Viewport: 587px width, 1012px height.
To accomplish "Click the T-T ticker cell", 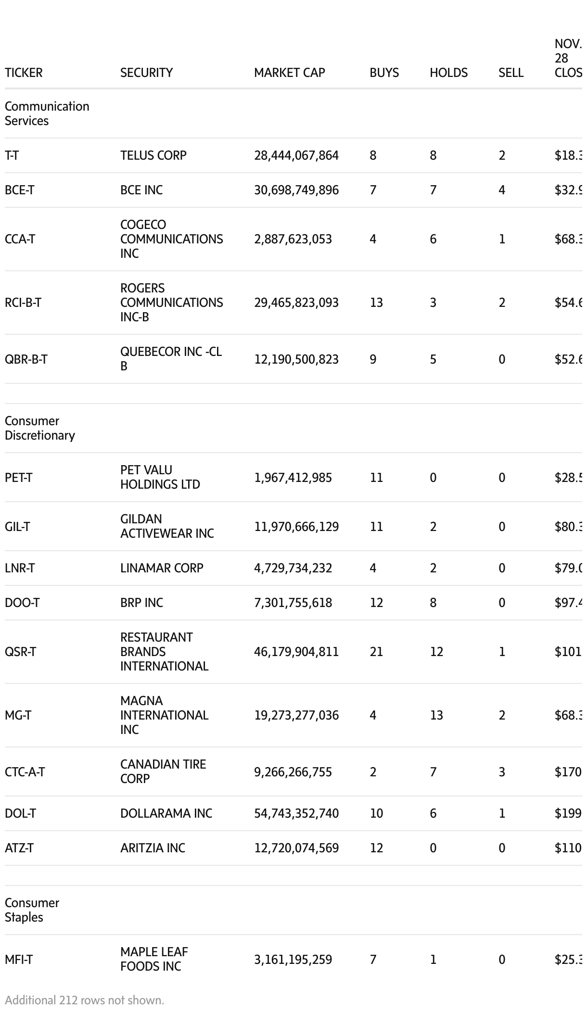I will click(x=12, y=155).
